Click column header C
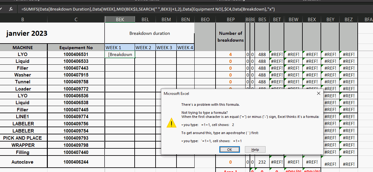 [76, 20]
